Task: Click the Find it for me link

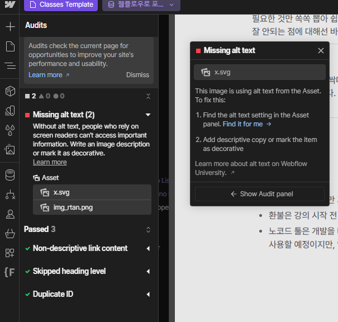Action: pyautogui.click(x=247, y=124)
